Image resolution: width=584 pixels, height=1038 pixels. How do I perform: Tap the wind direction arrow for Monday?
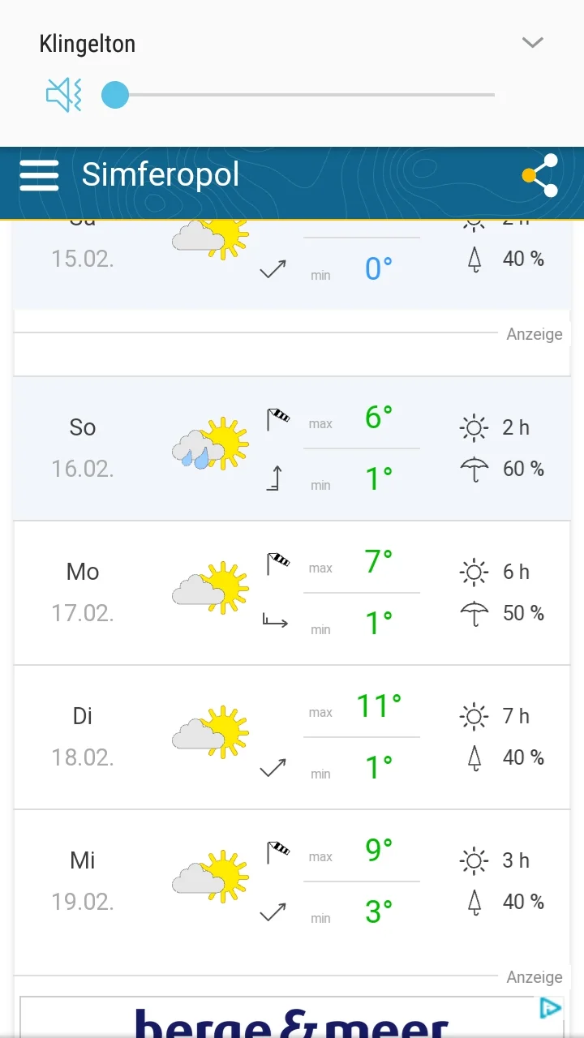coord(275,621)
